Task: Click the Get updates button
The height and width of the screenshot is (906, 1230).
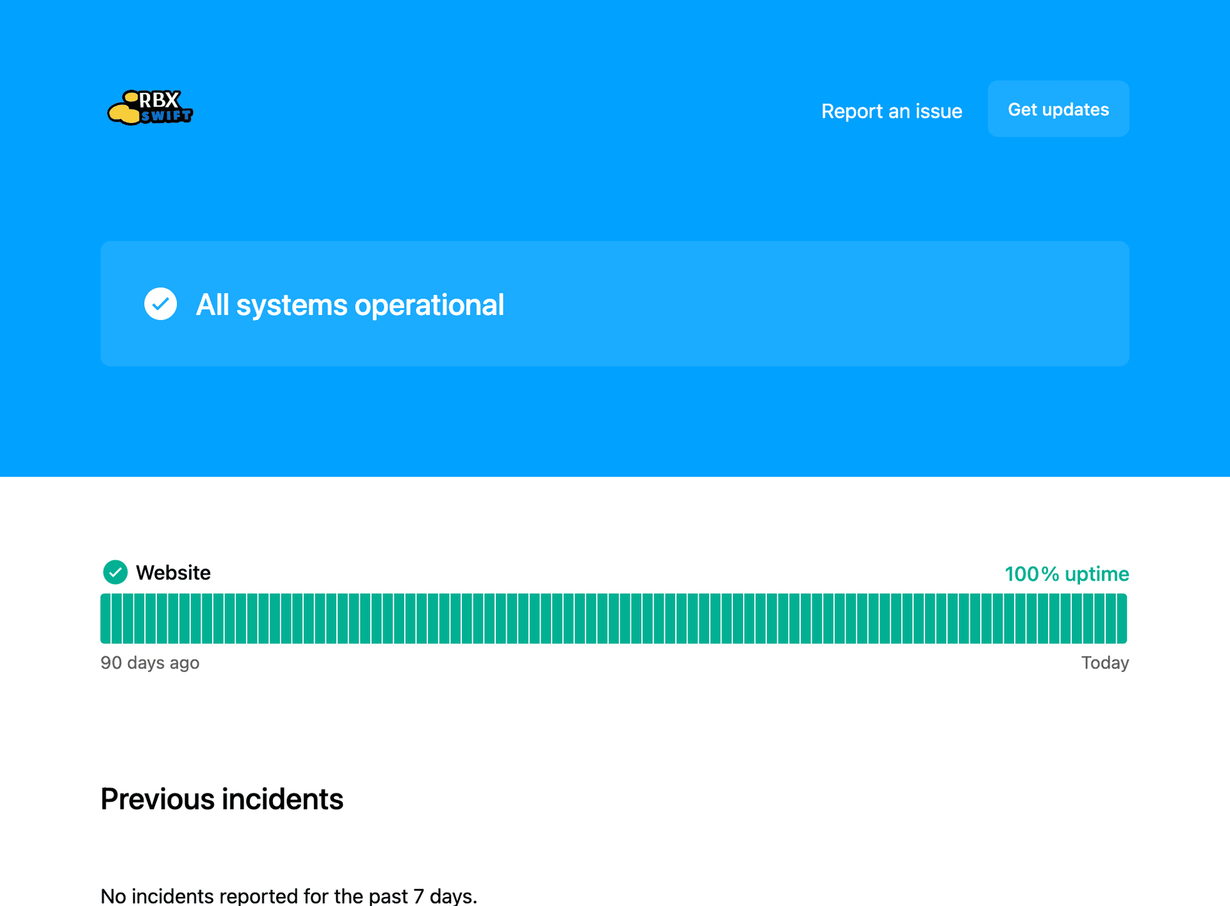Action: [1058, 109]
